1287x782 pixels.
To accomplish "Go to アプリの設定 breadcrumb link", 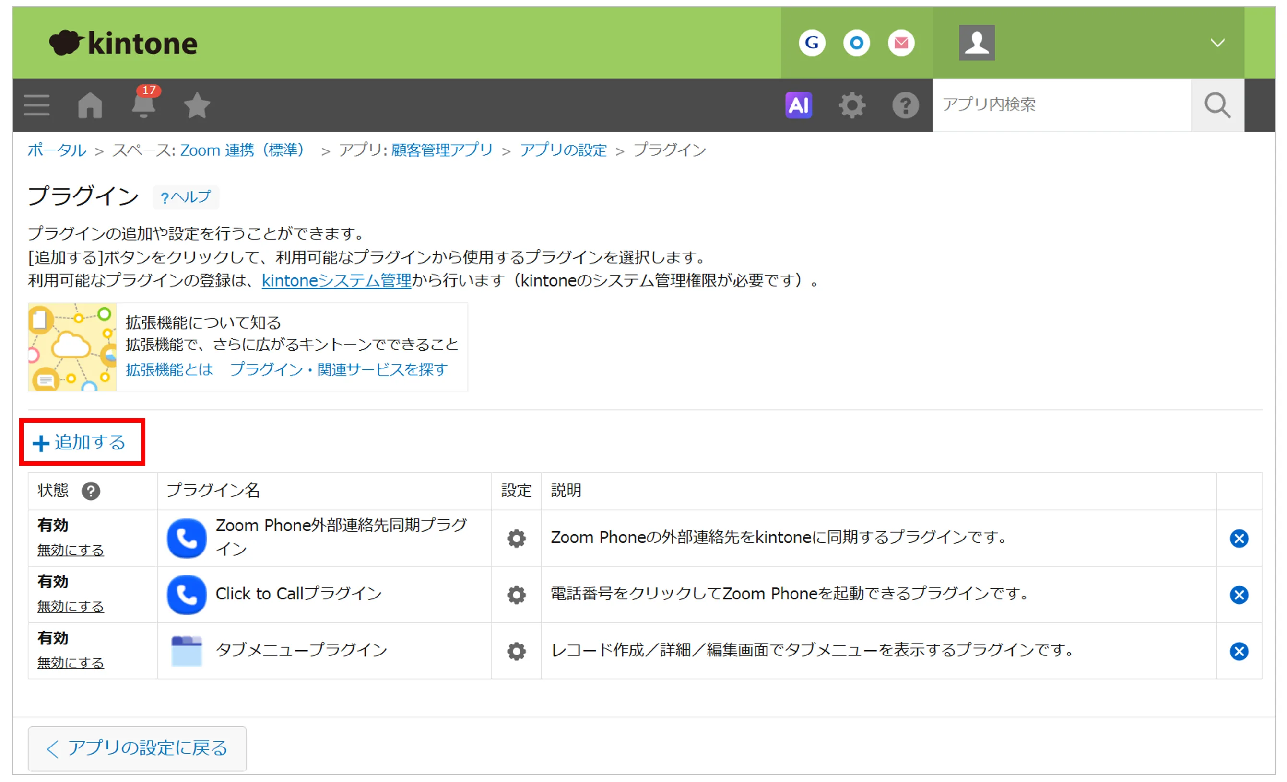I will [563, 150].
